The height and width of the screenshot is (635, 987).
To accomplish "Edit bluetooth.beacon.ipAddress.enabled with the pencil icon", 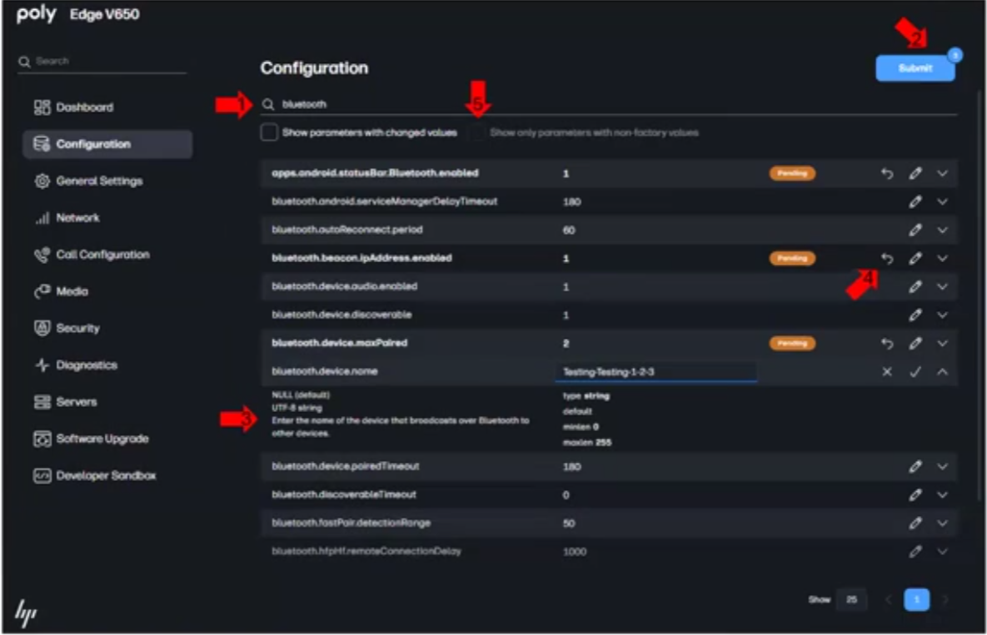I will click(915, 258).
